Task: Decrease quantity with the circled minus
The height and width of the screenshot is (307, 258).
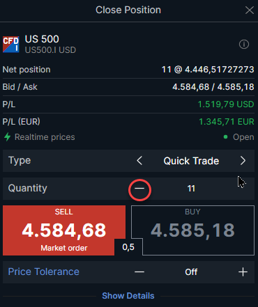Action: click(x=139, y=189)
